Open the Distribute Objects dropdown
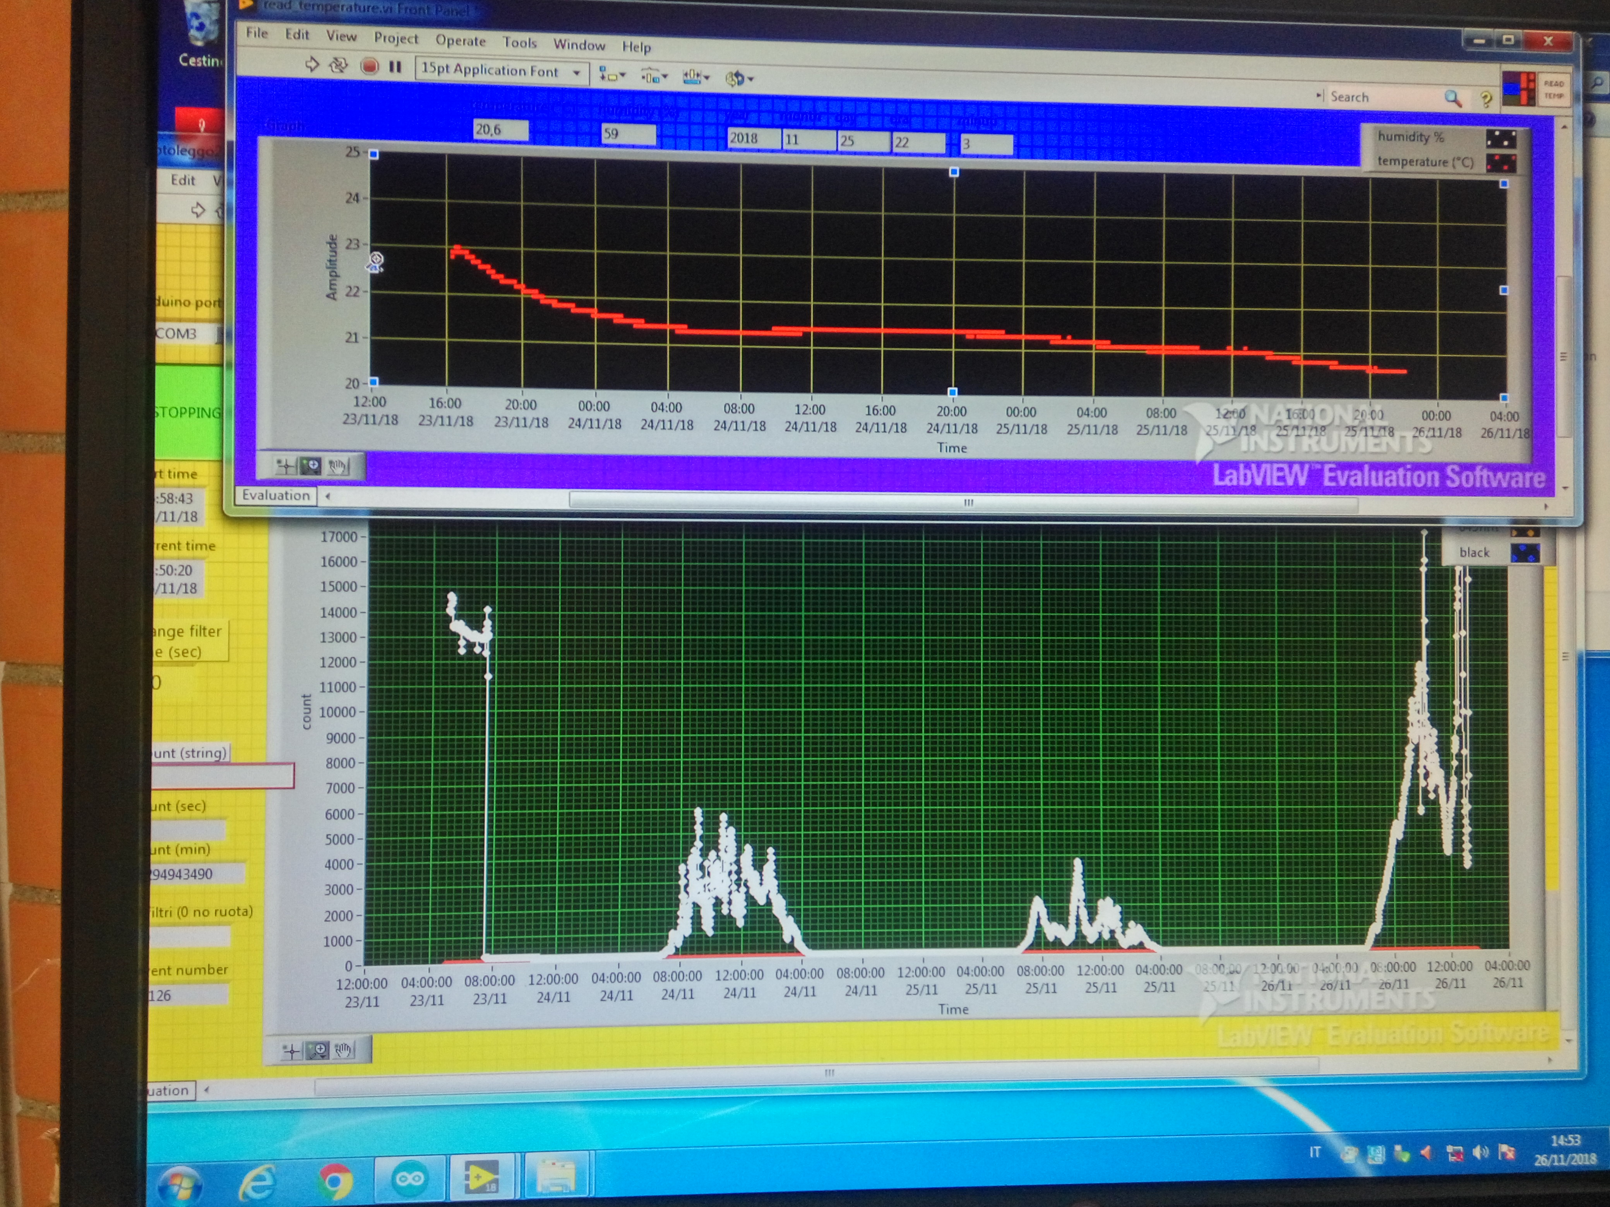This screenshot has height=1207, width=1610. 654,76
